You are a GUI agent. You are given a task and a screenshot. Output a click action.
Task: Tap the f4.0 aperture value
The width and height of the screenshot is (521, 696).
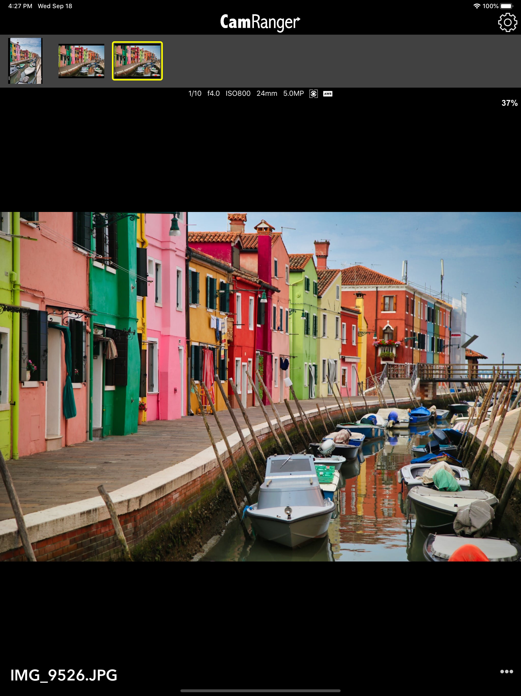(x=213, y=94)
